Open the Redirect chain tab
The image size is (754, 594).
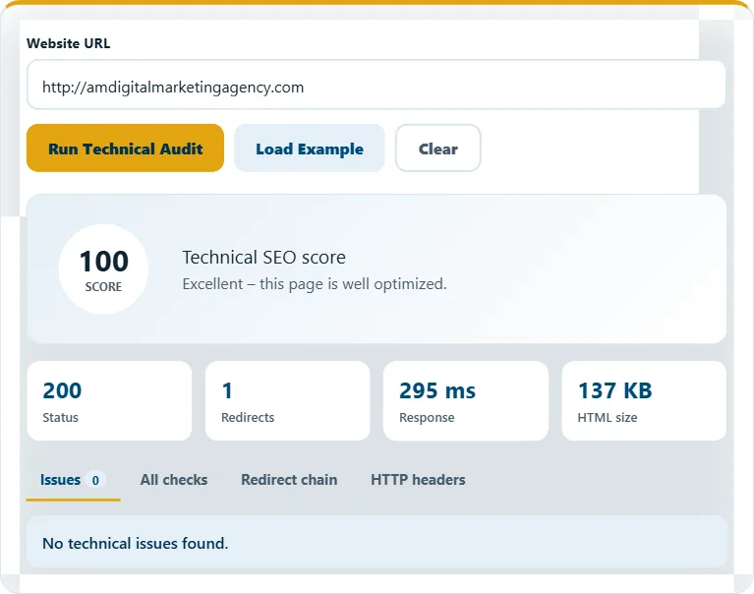click(289, 480)
